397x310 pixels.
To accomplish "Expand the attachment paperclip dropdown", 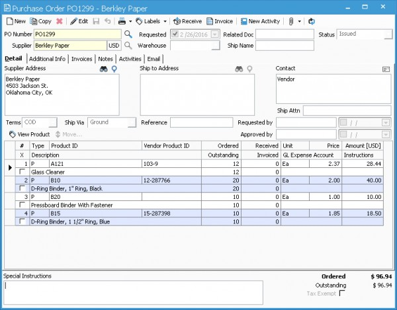I will click(x=300, y=21).
